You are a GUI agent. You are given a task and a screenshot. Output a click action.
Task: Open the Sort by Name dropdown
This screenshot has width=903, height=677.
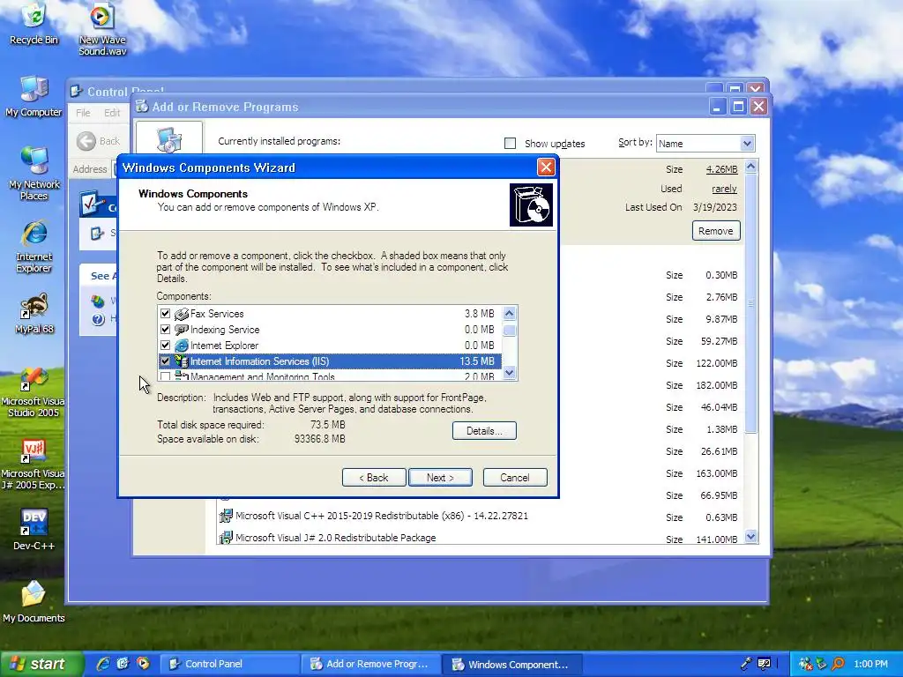point(747,144)
